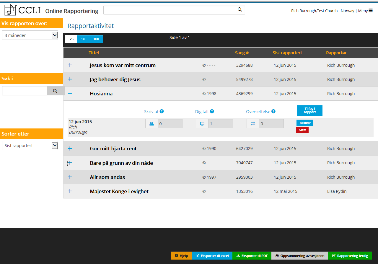Image resolution: width=378 pixels, height=264 pixels.
Task: Click the 'Søk i' text input field
Action: pos(25,91)
